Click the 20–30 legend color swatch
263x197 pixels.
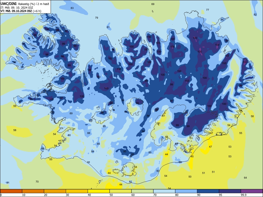tap(55, 191)
